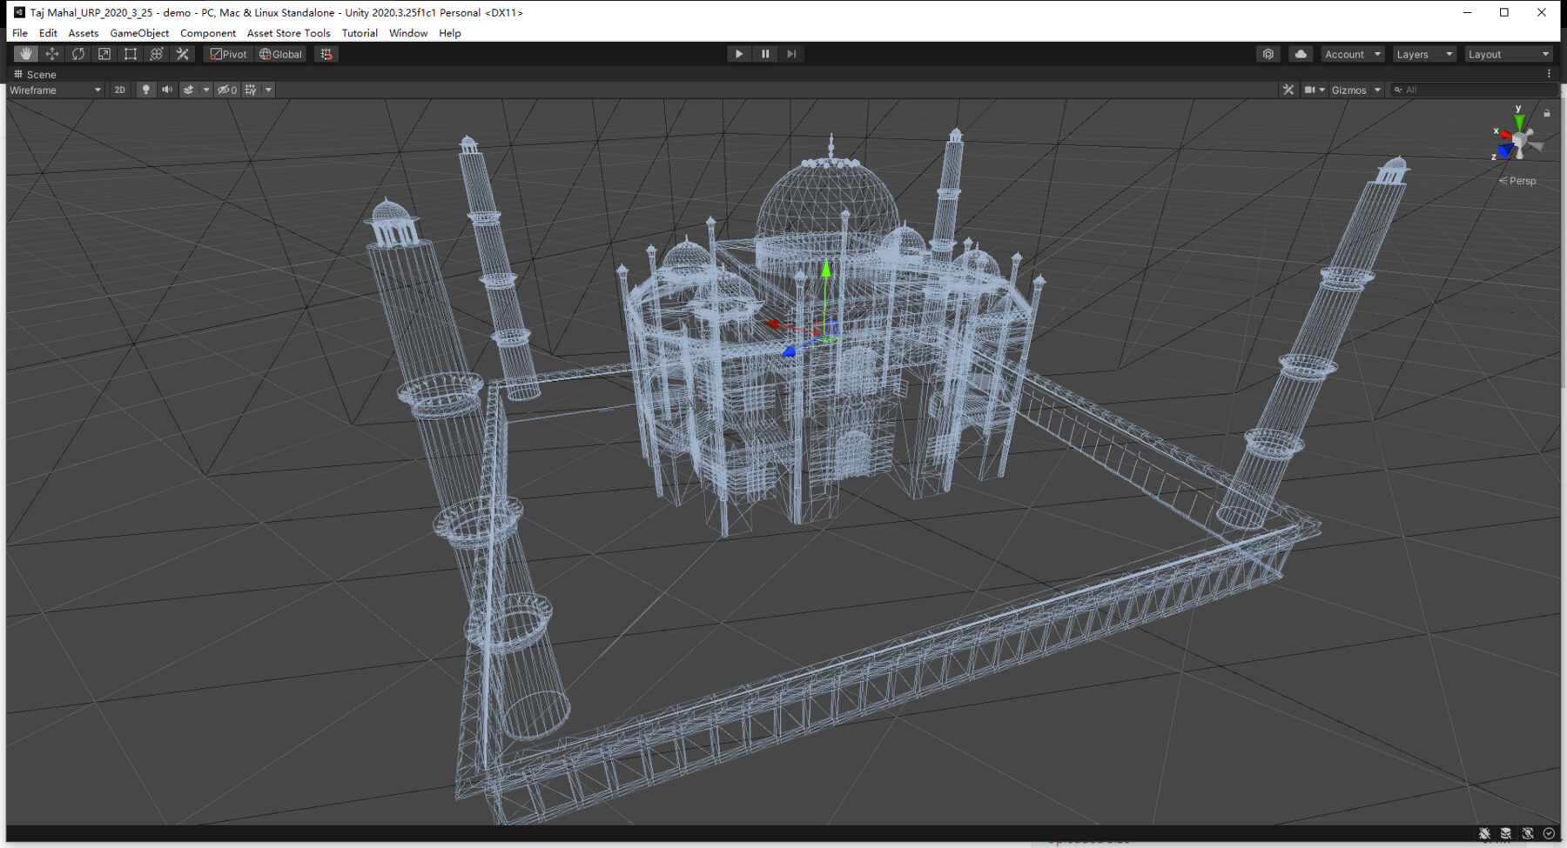
Task: Toggle scene audio speaker
Action: coord(167,90)
